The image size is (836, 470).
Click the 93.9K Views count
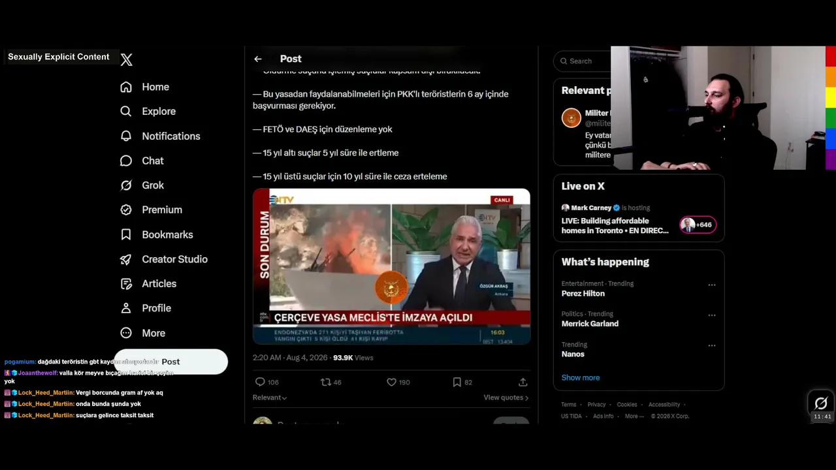pos(353,358)
